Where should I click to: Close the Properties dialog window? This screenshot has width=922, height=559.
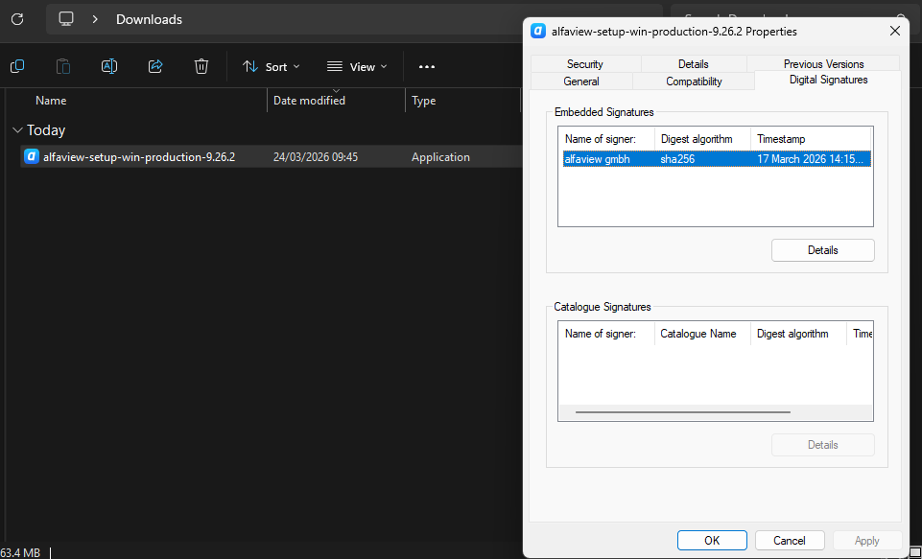coord(894,31)
